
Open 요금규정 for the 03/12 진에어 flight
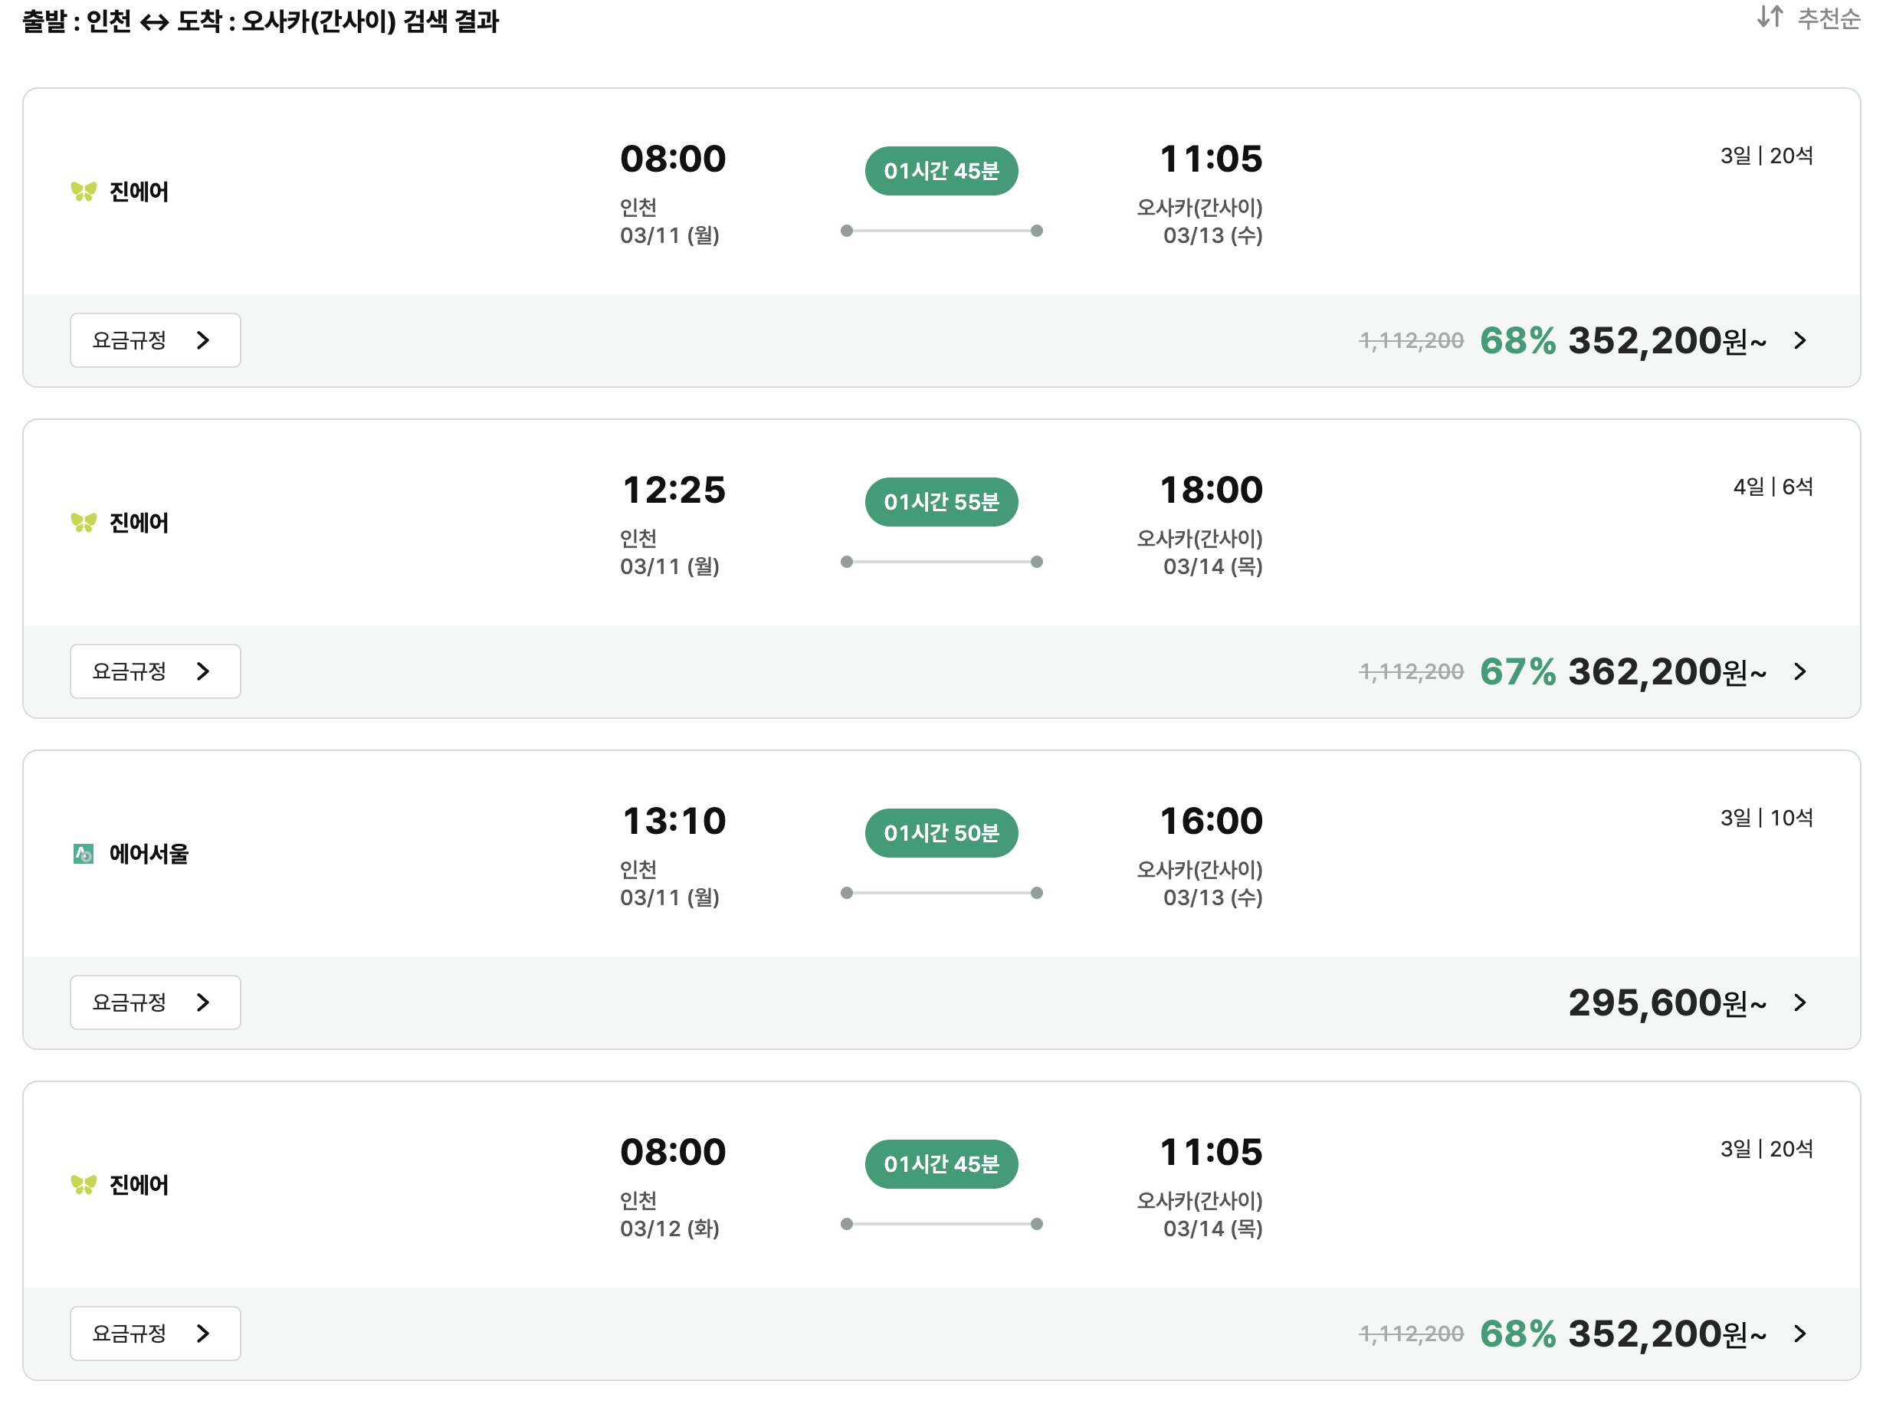(155, 1334)
